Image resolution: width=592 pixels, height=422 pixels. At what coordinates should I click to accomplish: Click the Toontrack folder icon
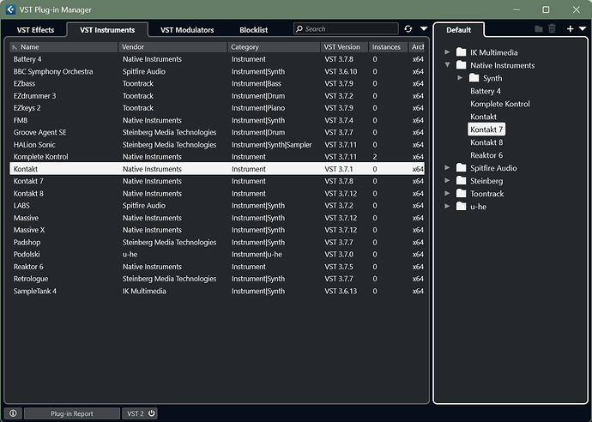461,193
